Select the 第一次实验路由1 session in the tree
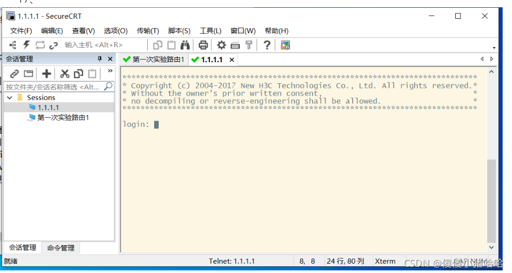Screen dimensions: 512x273 [x=63, y=118]
